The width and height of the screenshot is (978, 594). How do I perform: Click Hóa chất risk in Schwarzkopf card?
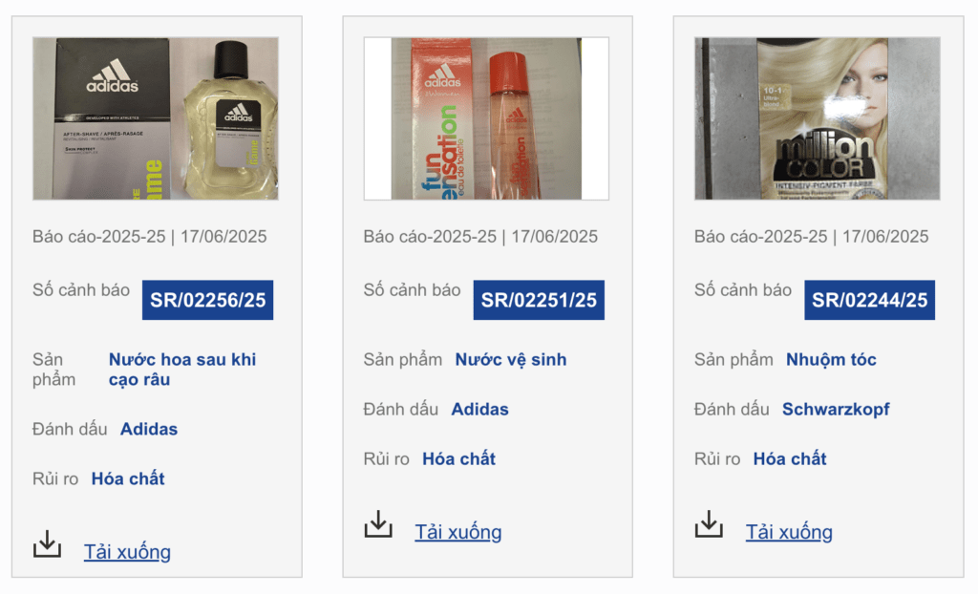pos(790,459)
